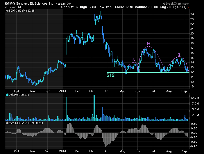Click the Apr label under the MACD panel
204x154 pixels.
107,151
